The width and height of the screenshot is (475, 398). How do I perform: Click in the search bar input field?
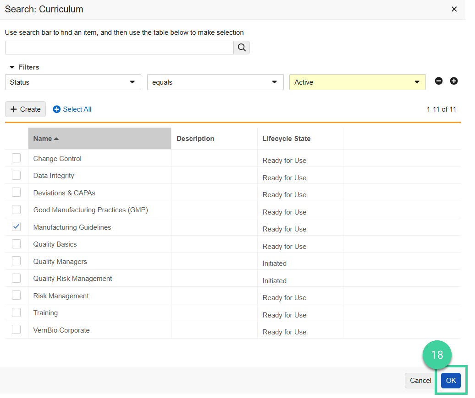pos(119,48)
